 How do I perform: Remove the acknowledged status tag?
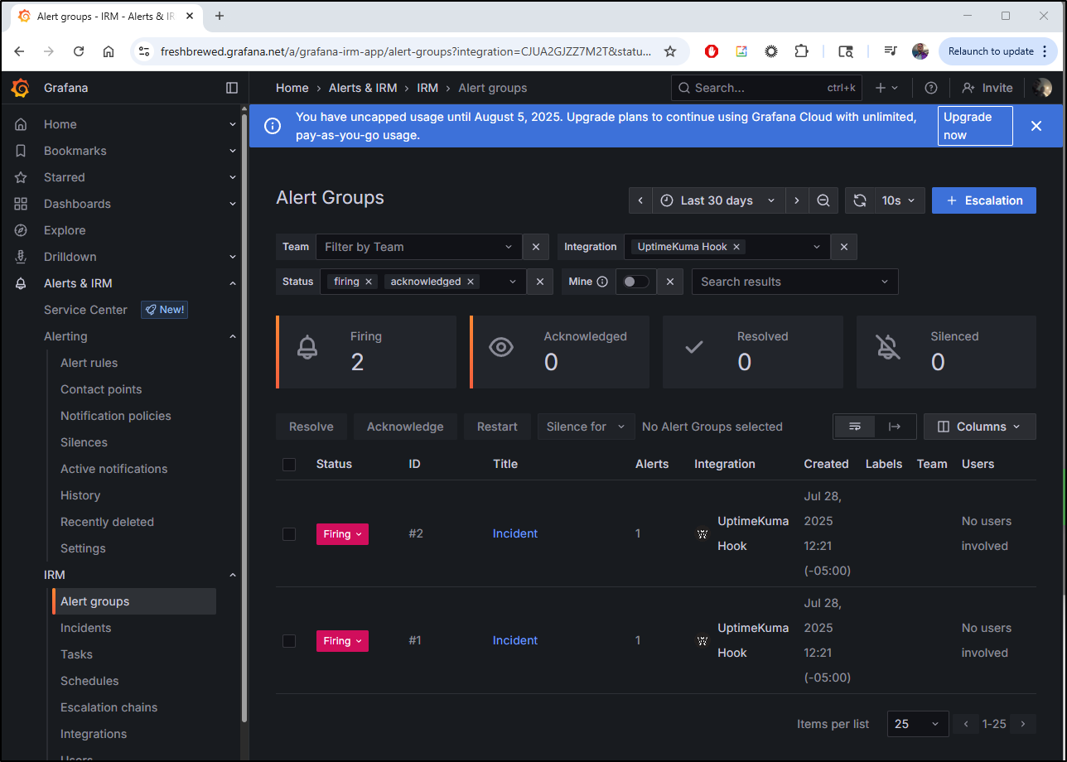tap(471, 282)
